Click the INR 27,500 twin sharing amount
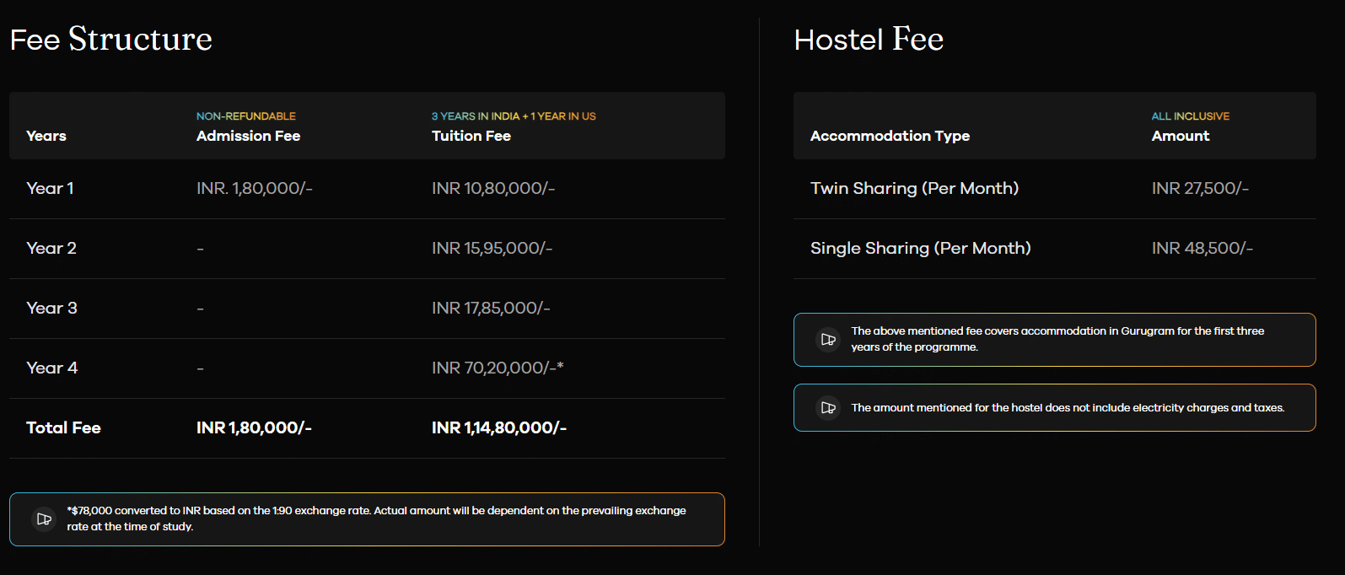Screen dimensions: 1345x575 coord(1199,189)
